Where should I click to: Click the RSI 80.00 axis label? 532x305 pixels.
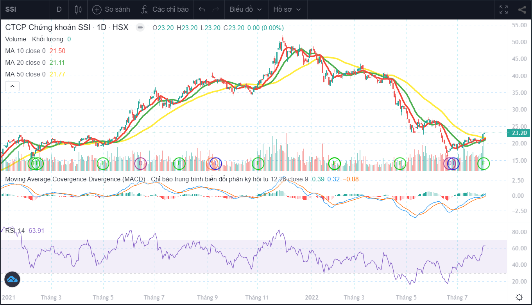point(519,232)
